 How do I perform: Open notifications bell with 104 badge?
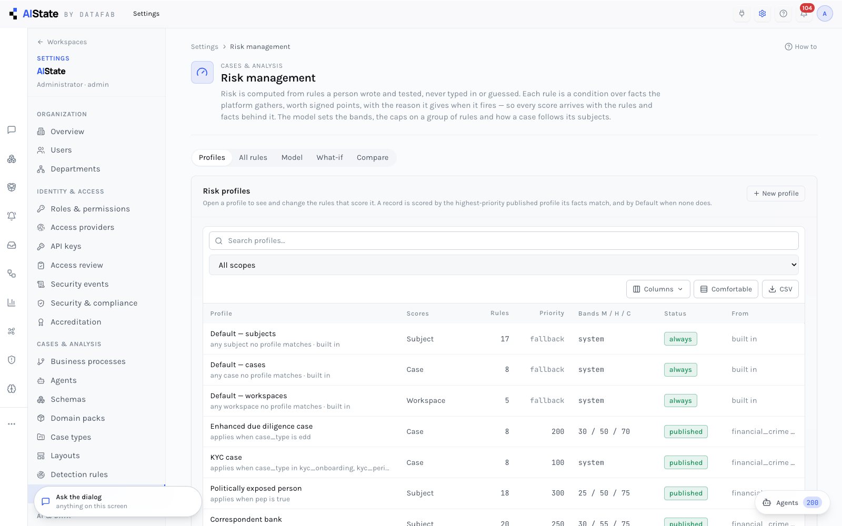(804, 14)
